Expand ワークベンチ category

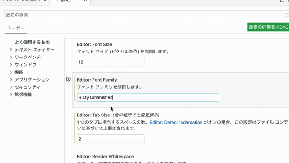pos(11,57)
